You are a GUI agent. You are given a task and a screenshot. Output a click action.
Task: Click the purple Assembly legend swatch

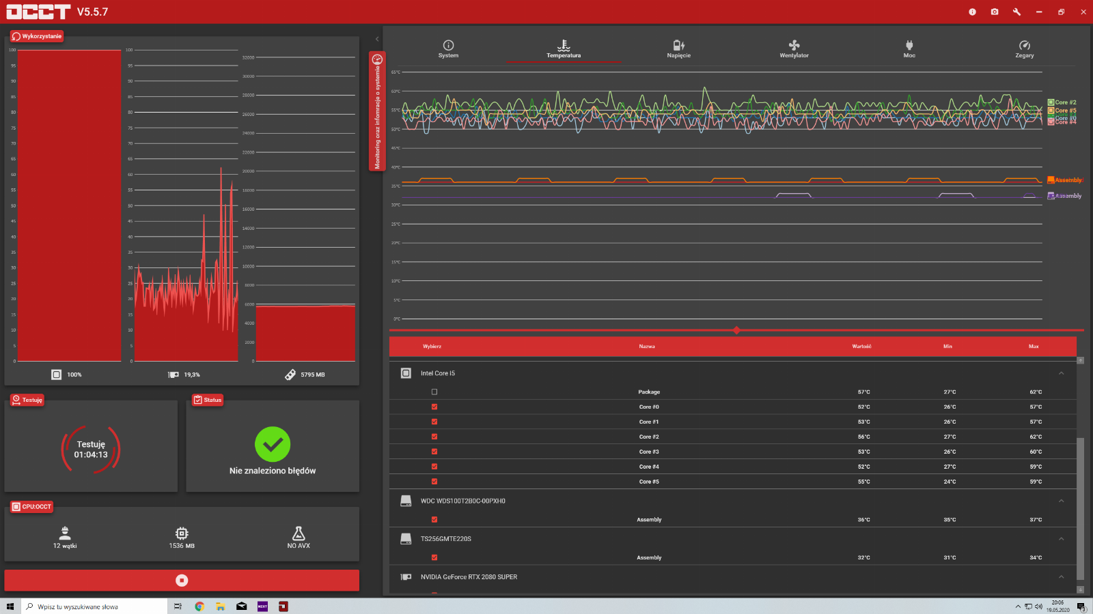1051,196
